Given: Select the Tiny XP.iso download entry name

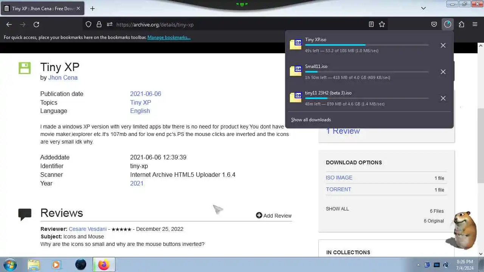Looking at the screenshot, I should coord(316,40).
